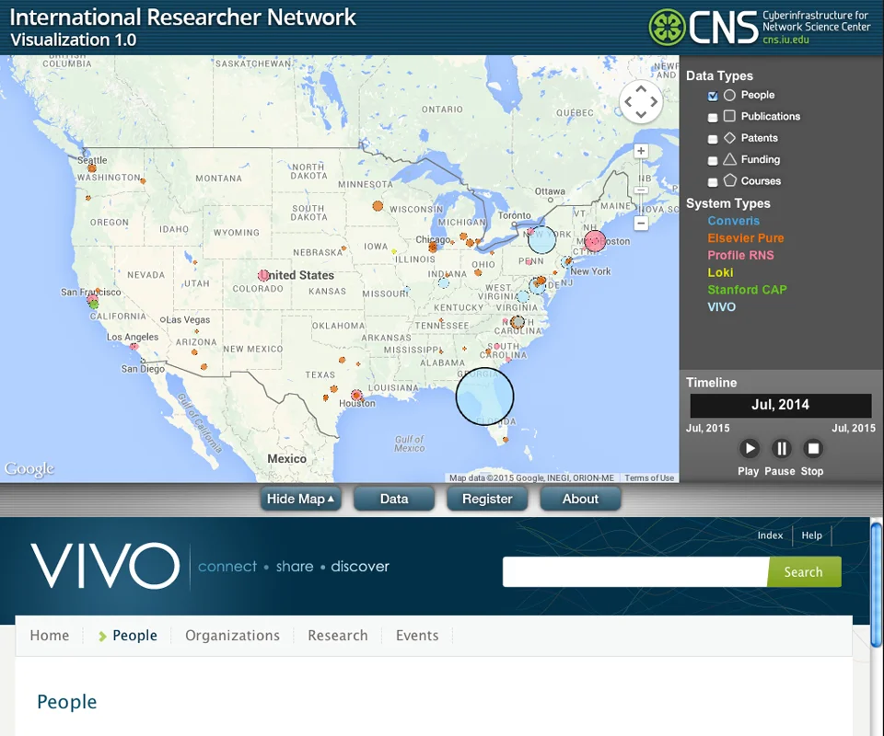Image resolution: width=884 pixels, height=736 pixels.
Task: Click the VIVO system type label
Action: (x=722, y=307)
